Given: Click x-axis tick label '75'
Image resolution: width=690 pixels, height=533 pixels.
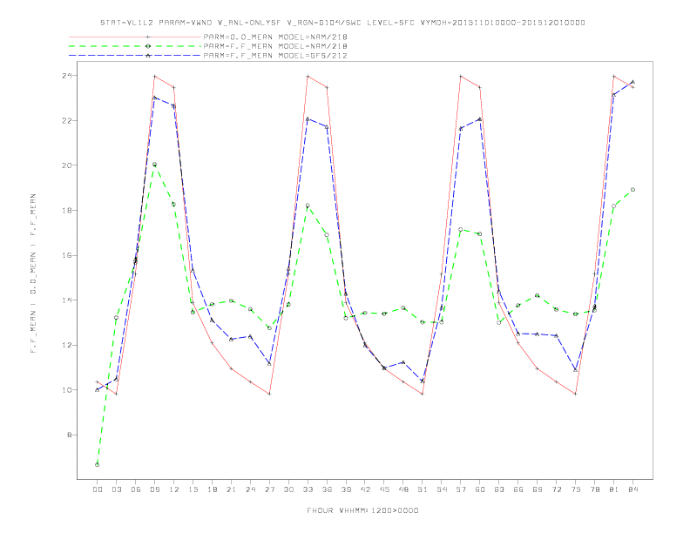Looking at the screenshot, I should coord(576,489).
